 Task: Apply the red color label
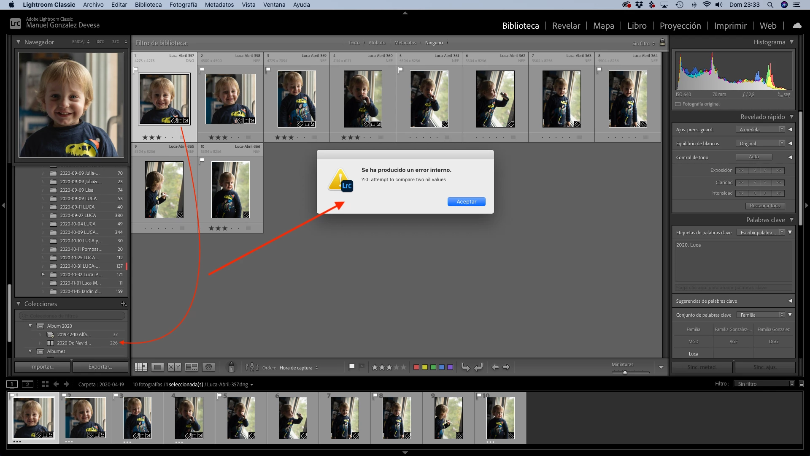(x=416, y=367)
